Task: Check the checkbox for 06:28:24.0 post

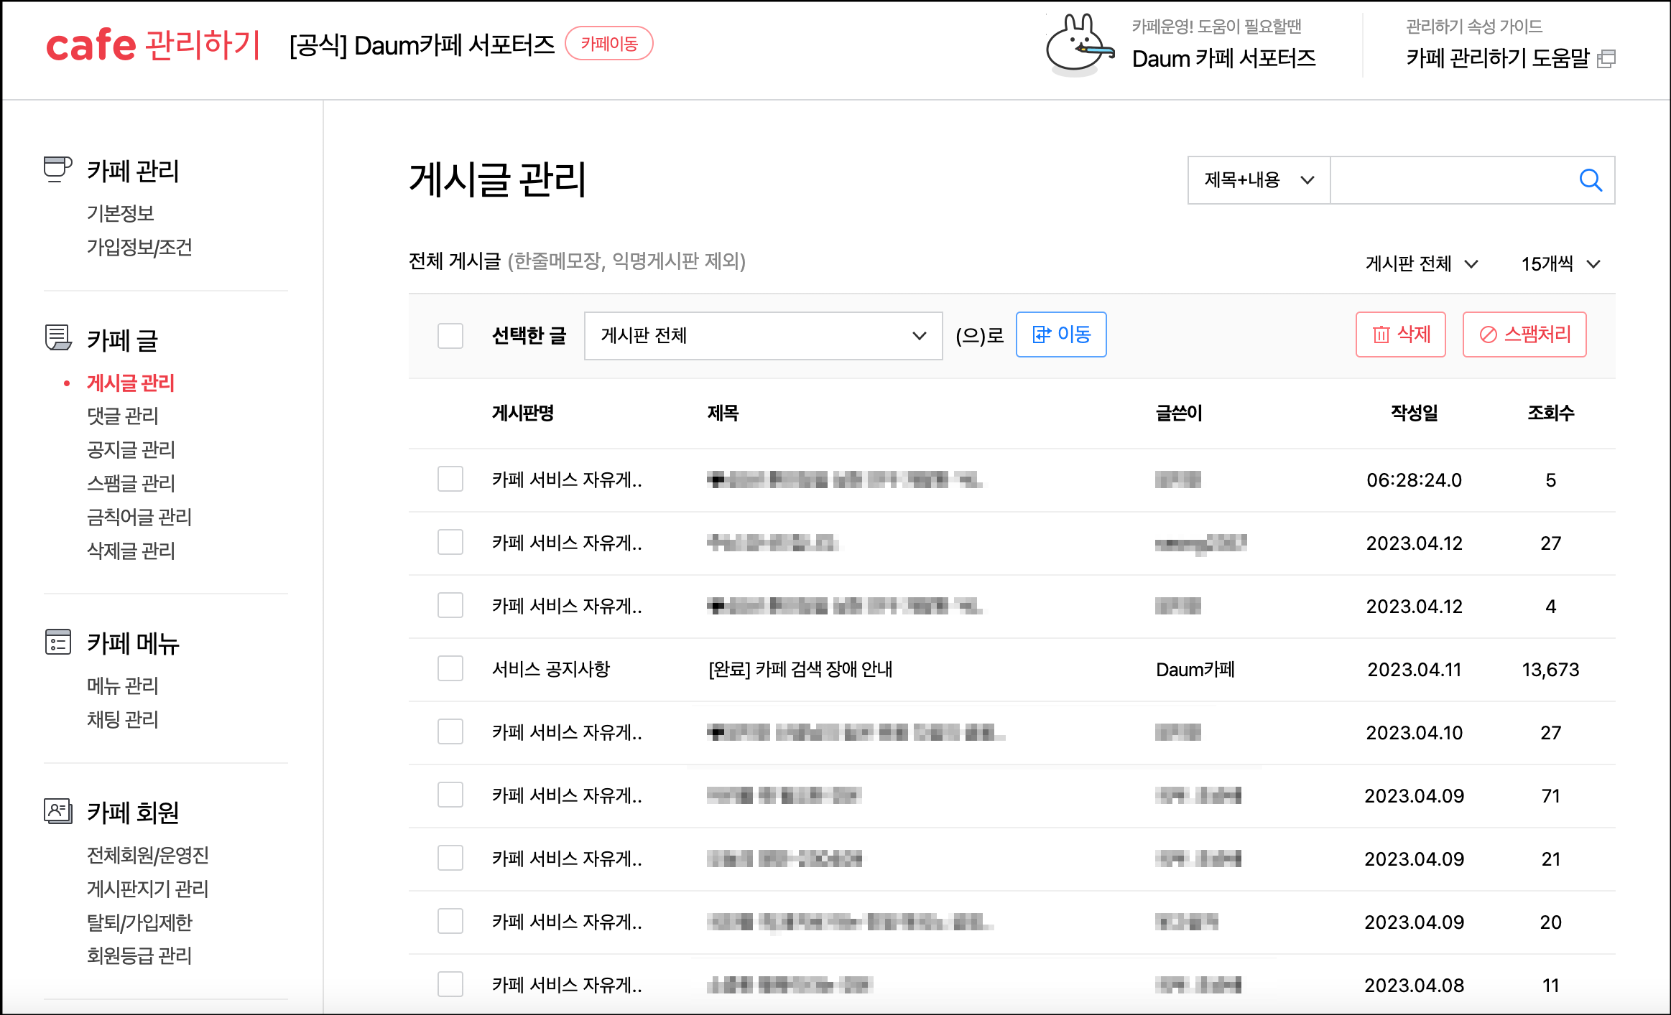Action: [x=450, y=480]
